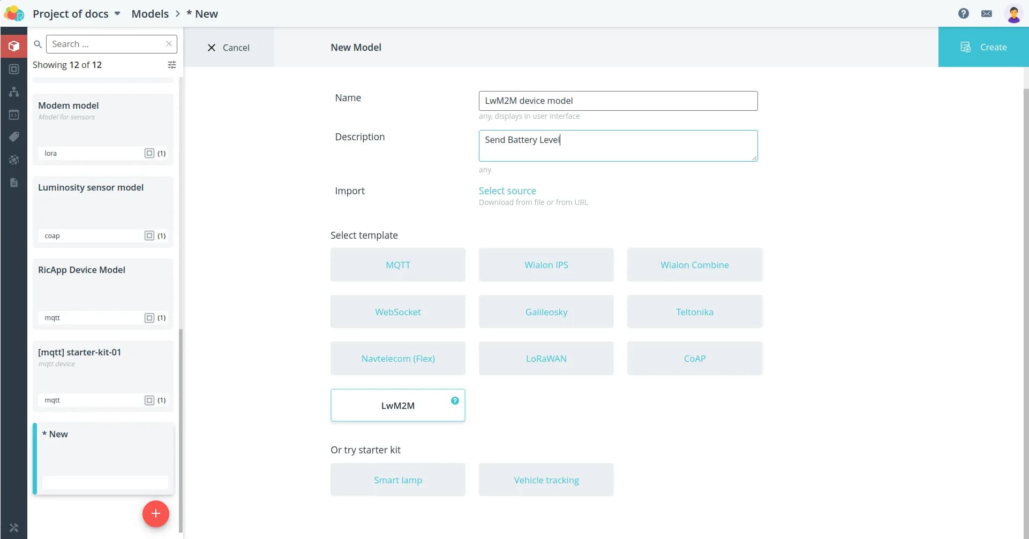
Task: Click the red plus add model button
Action: point(155,514)
